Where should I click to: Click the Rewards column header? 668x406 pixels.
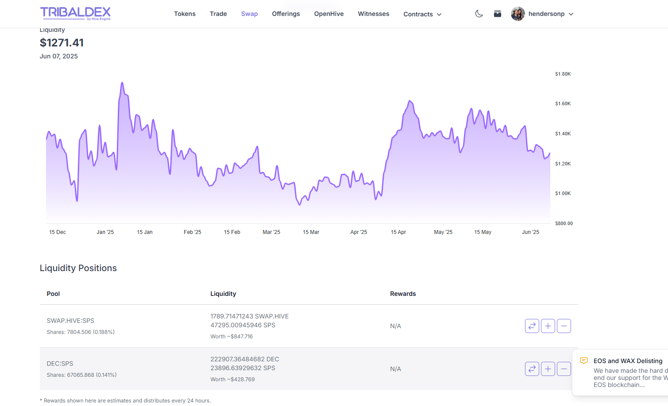[403, 294]
